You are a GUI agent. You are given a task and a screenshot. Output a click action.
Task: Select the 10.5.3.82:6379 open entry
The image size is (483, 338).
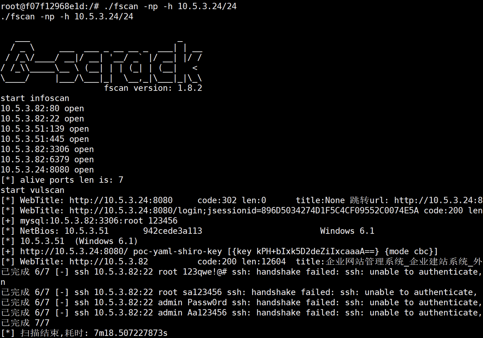[x=47, y=159]
